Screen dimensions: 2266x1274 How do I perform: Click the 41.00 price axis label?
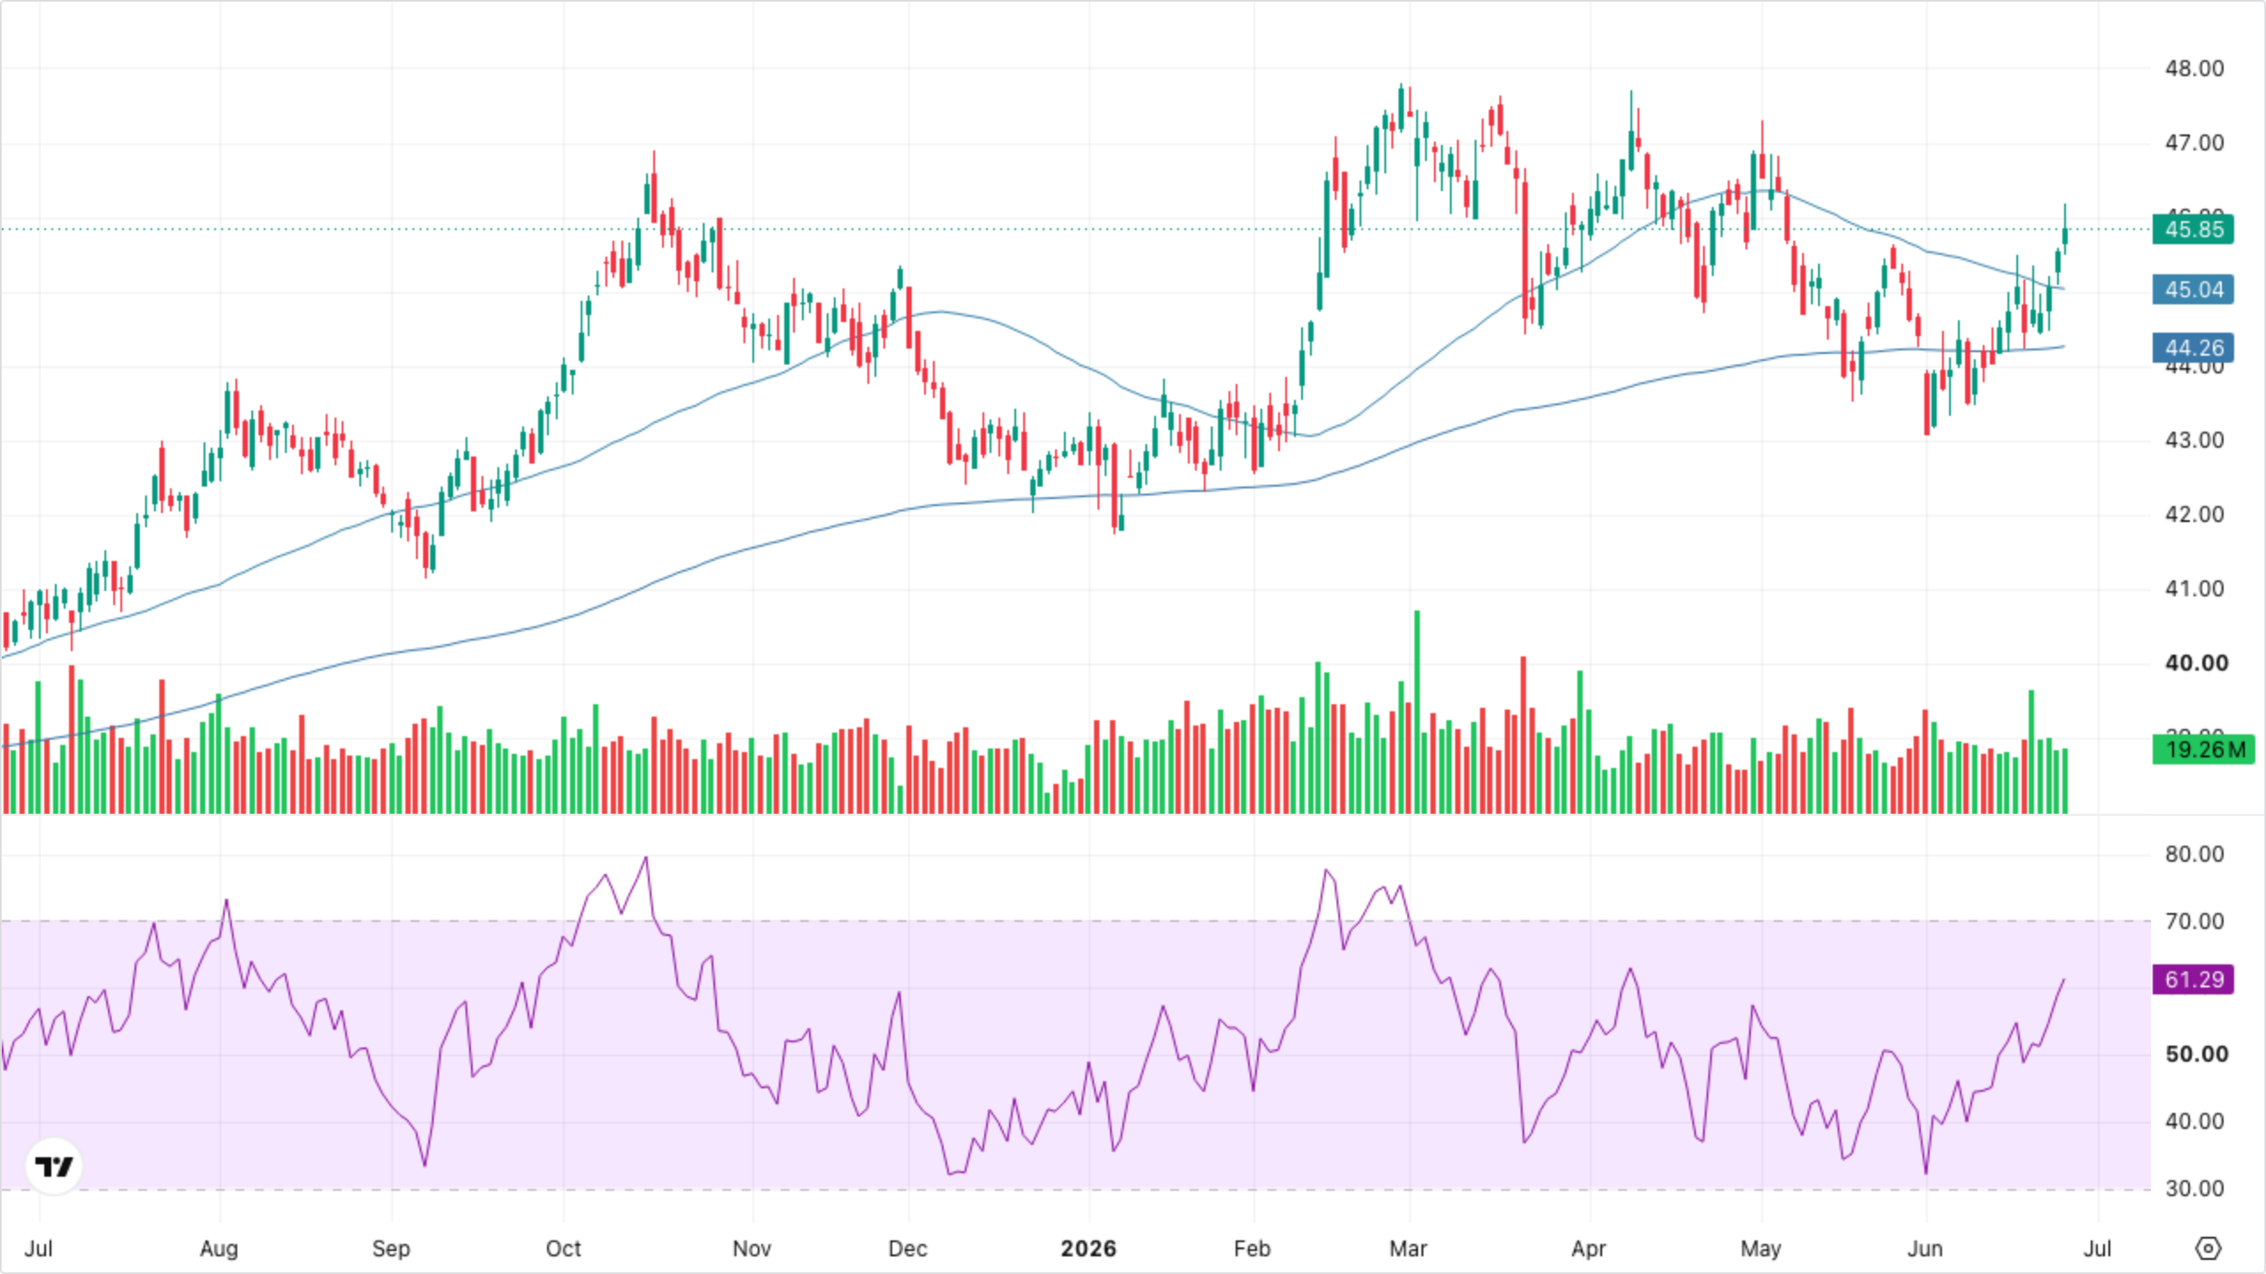[2194, 588]
